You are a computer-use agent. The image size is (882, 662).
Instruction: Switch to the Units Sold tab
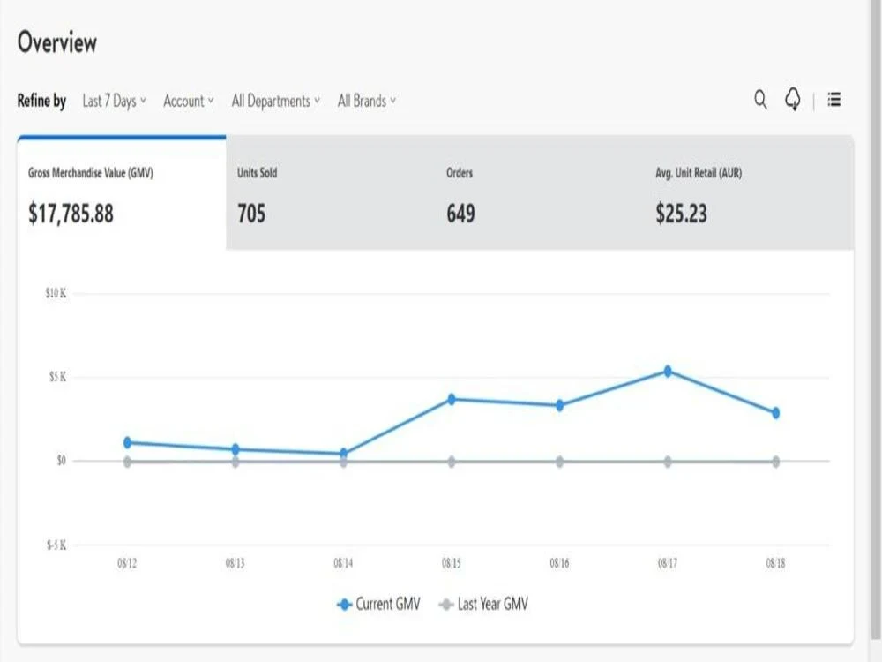click(331, 193)
